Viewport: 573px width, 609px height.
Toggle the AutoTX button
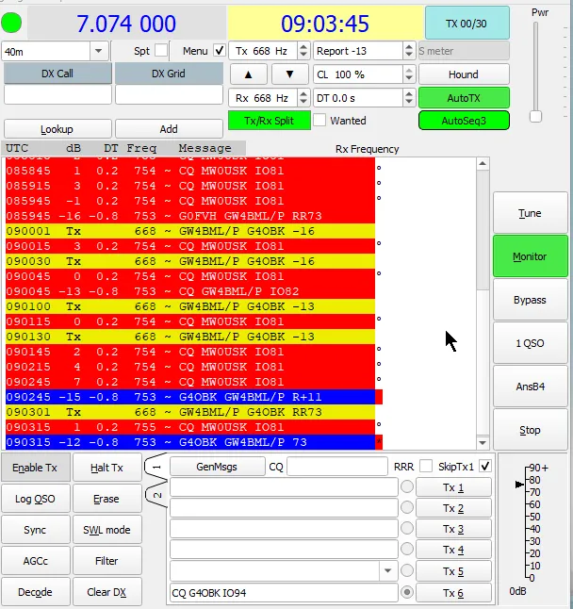click(464, 98)
